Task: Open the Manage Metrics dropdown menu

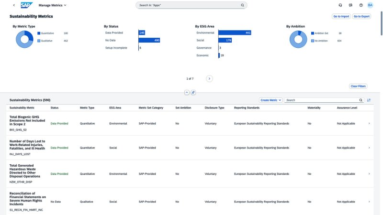Action: click(53, 5)
